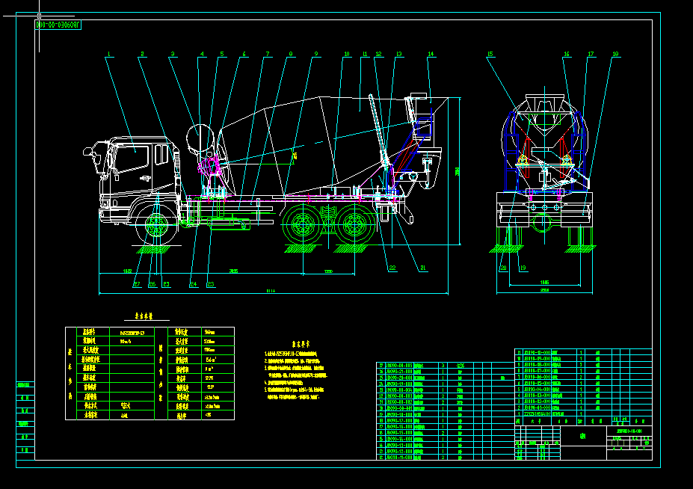Pick callout number 17 on the rear view
This screenshot has width=693, height=489.
tap(591, 54)
